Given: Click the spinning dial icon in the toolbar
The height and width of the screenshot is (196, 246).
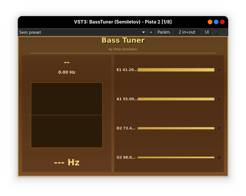Looking at the screenshot, I should pos(216,32).
